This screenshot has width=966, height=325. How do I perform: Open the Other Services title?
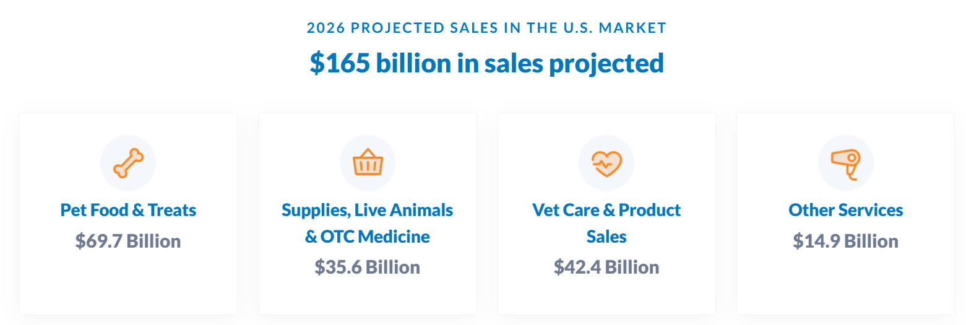pos(845,210)
